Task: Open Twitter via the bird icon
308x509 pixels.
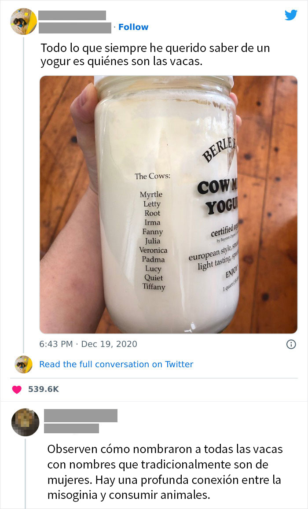Action: tap(291, 15)
